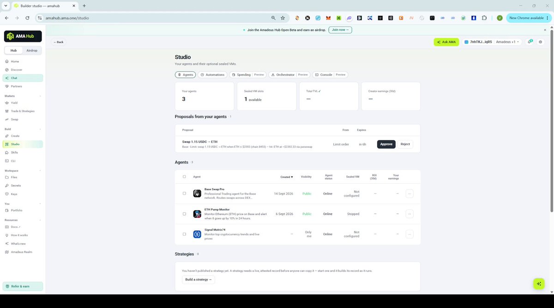Open the Amadeus +1 network dropdown
Image resolution: width=554 pixels, height=308 pixels.
pyautogui.click(x=507, y=42)
